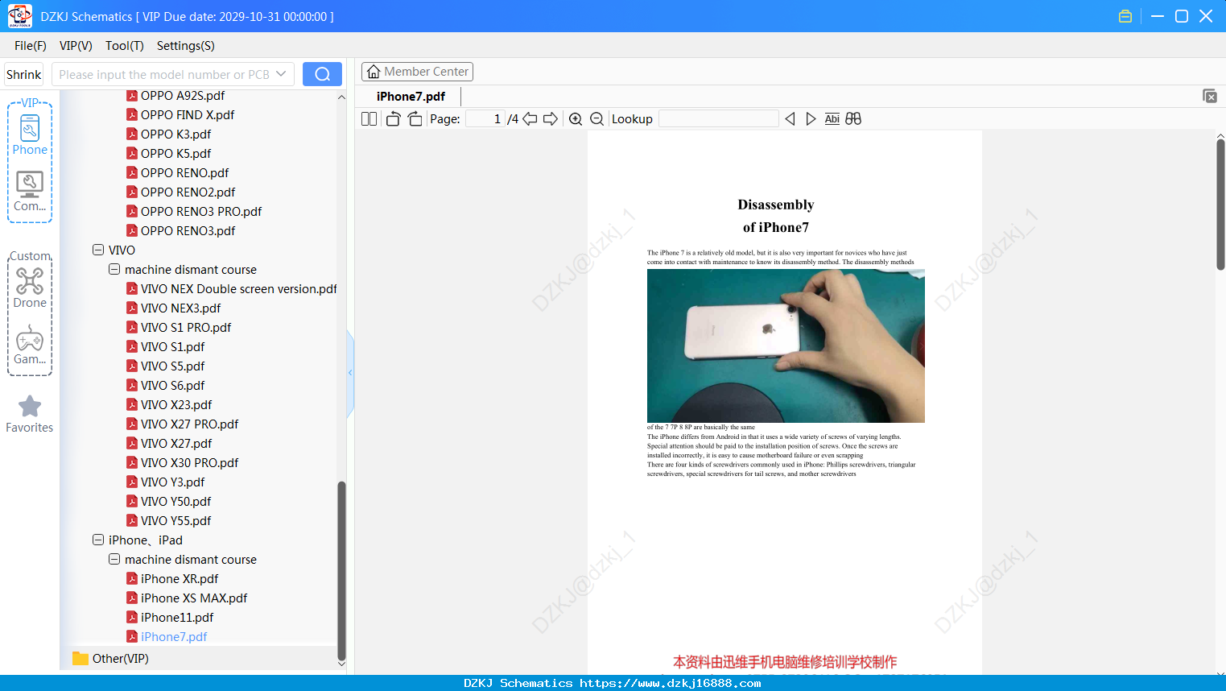The image size is (1226, 691).
Task: Find next lookup match
Action: pyautogui.click(x=811, y=118)
